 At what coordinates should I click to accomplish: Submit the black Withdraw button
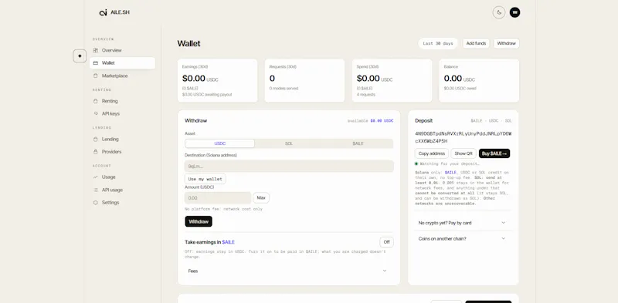[199, 221]
